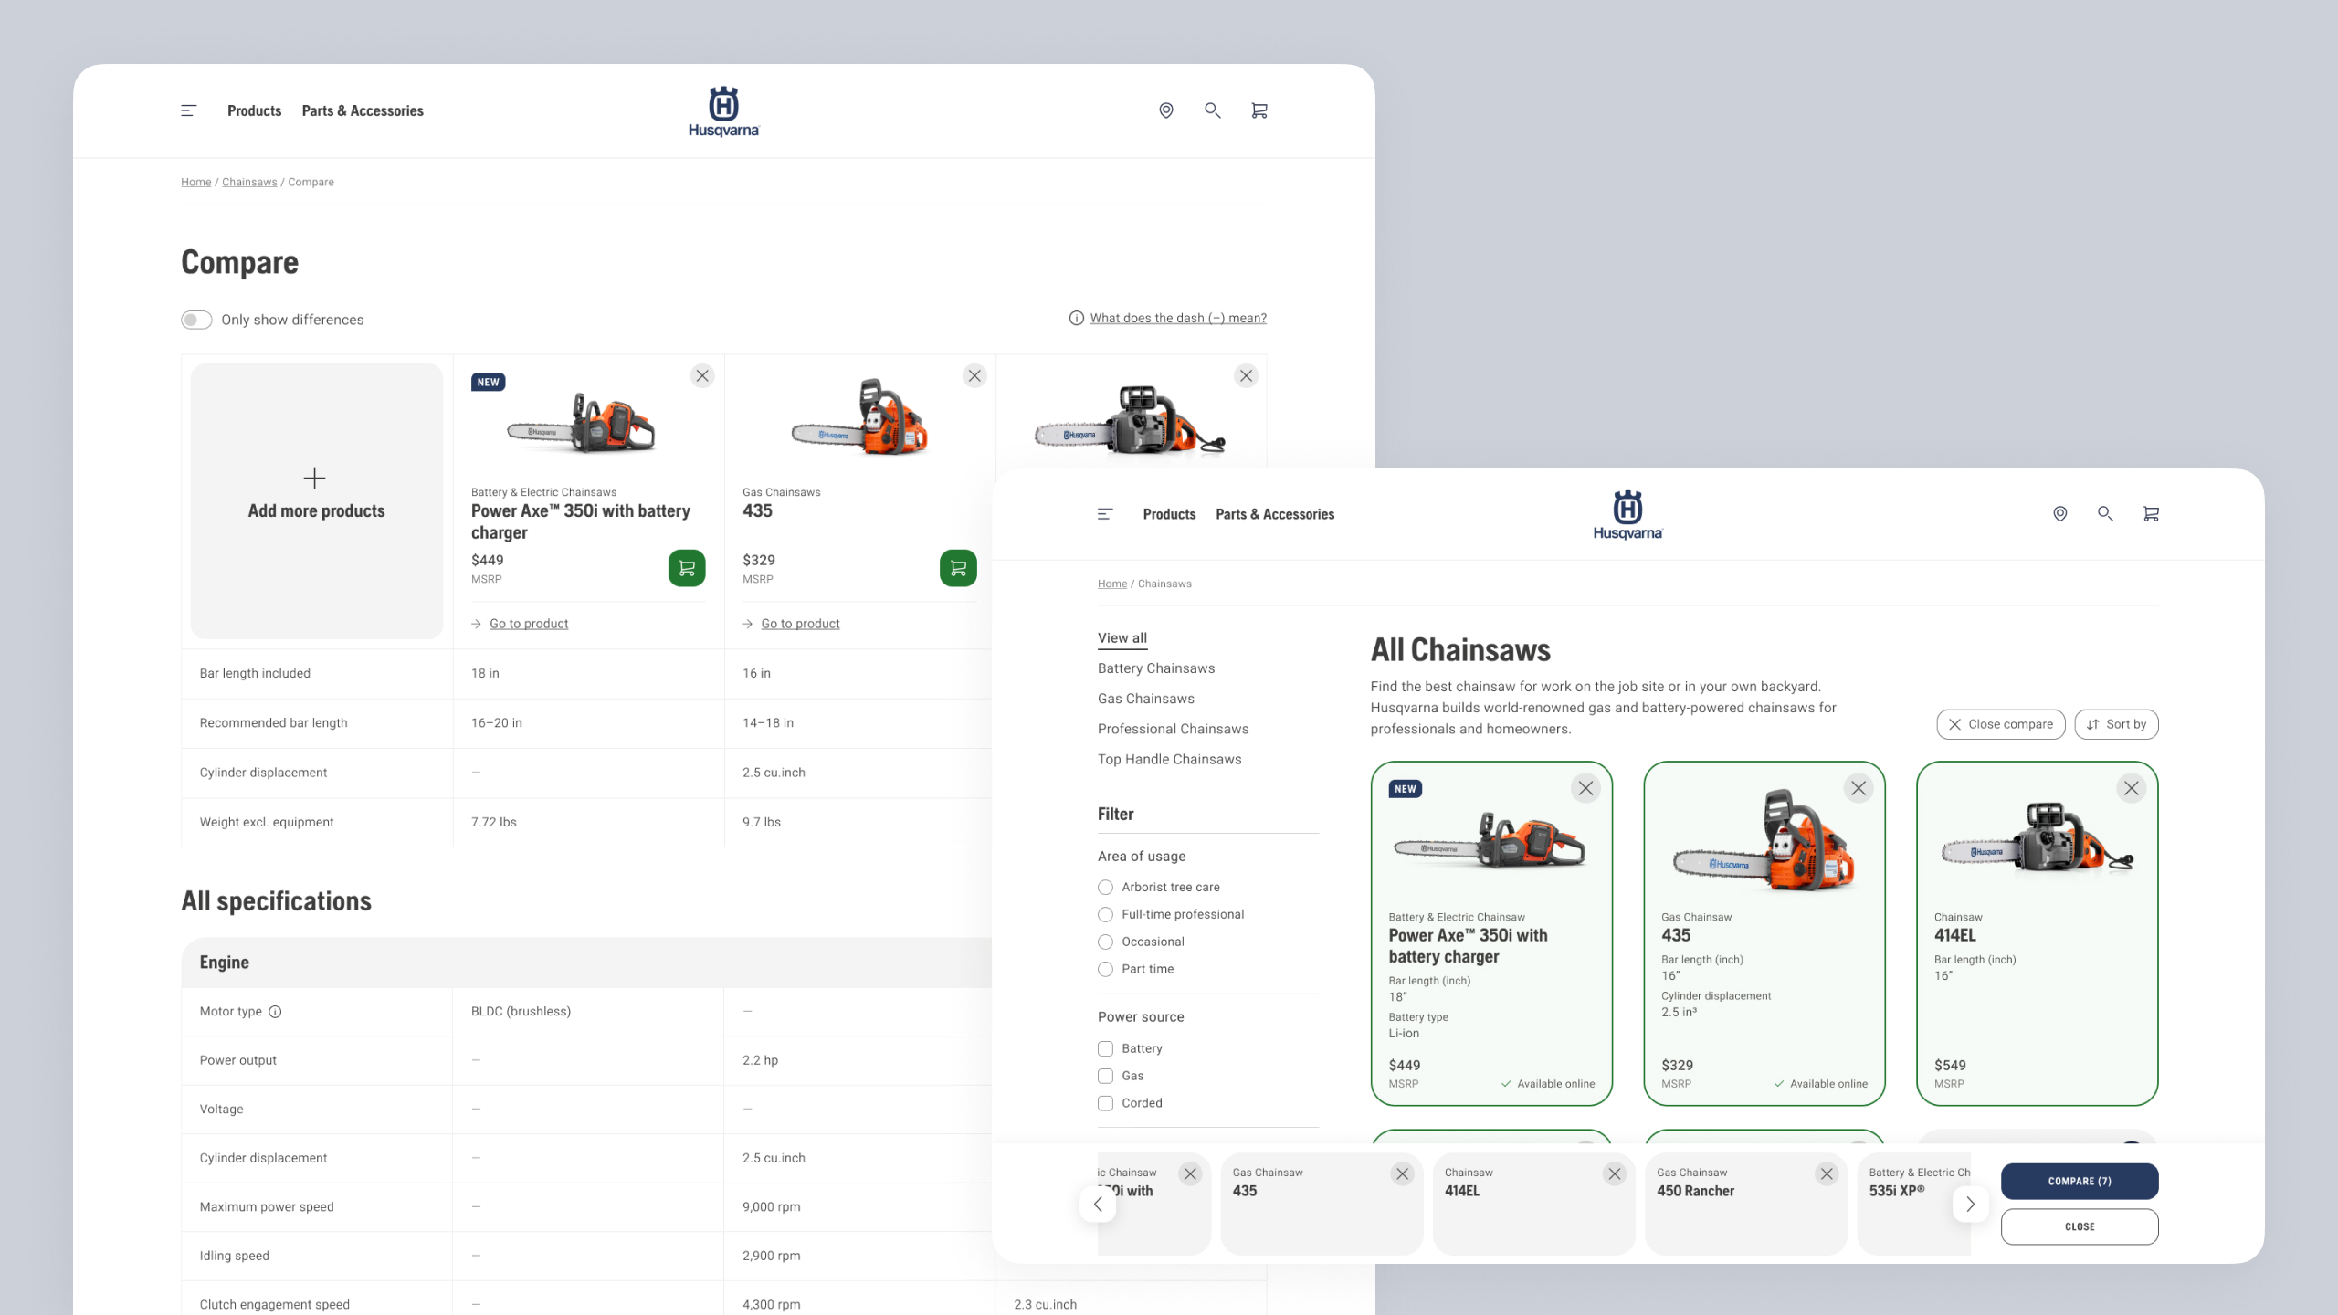Select Top Handle Chainsaws category
The width and height of the screenshot is (2338, 1315).
click(1169, 759)
